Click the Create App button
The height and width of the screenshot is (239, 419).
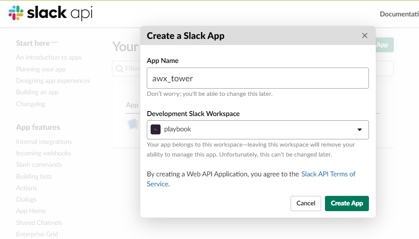point(347,203)
